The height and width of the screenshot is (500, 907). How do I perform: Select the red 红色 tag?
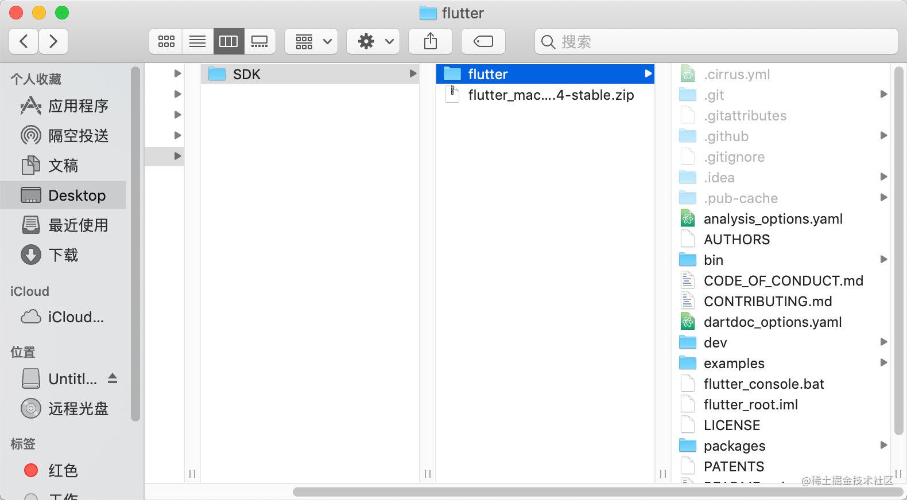(64, 471)
